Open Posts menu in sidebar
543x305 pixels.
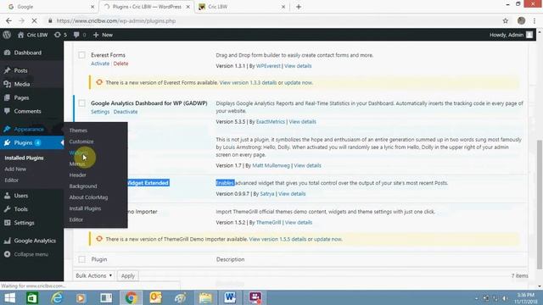point(20,70)
